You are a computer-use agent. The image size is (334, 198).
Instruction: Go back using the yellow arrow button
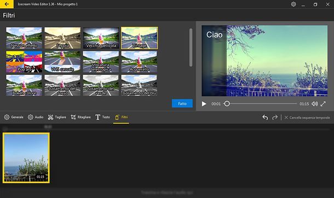7,4
